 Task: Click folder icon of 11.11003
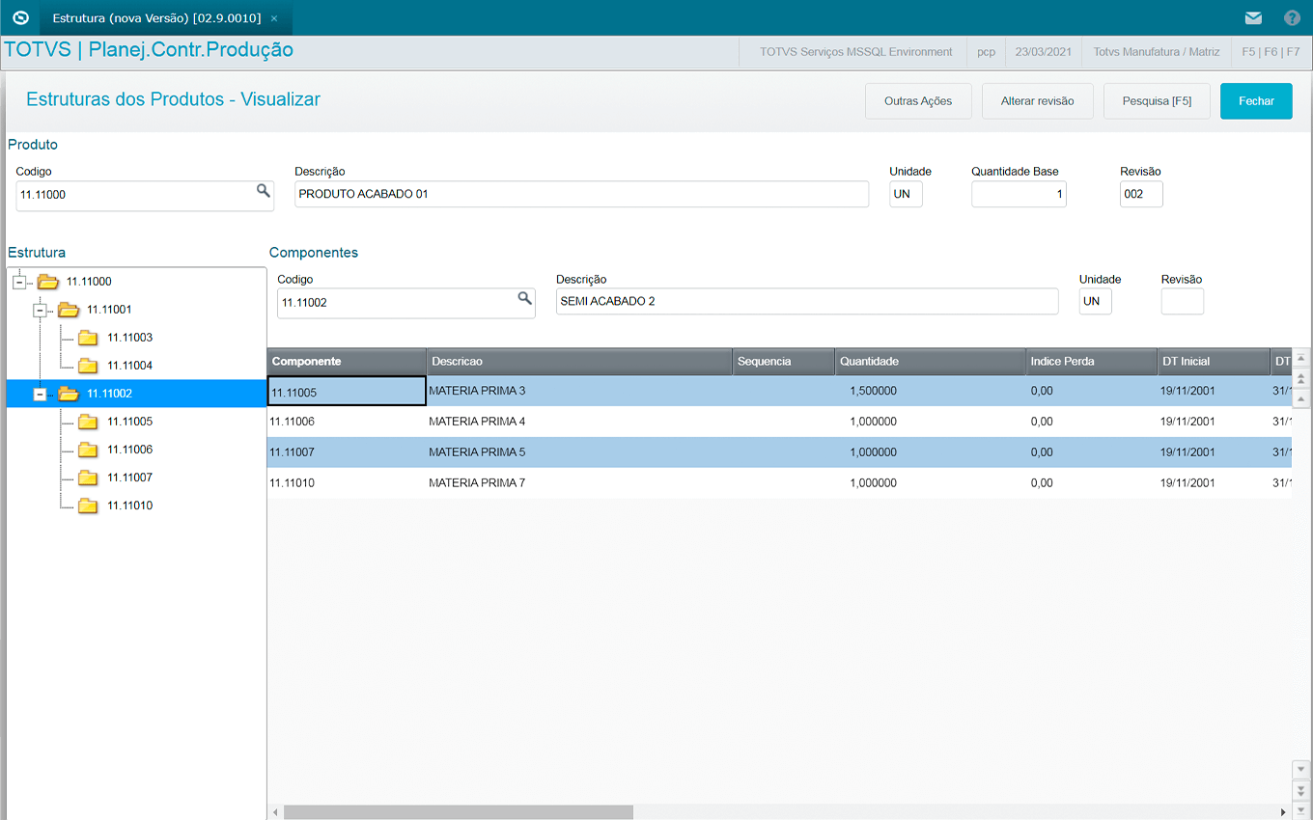pyautogui.click(x=88, y=338)
